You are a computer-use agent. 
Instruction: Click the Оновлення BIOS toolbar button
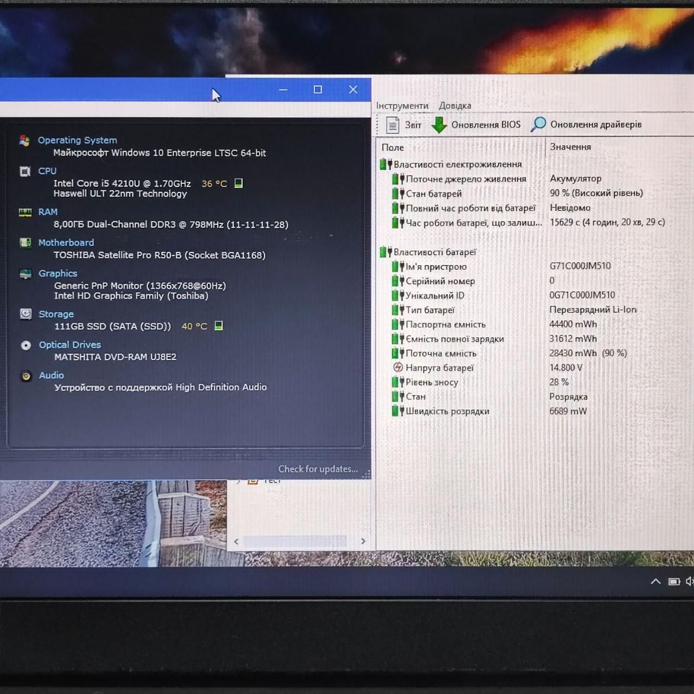pos(476,125)
